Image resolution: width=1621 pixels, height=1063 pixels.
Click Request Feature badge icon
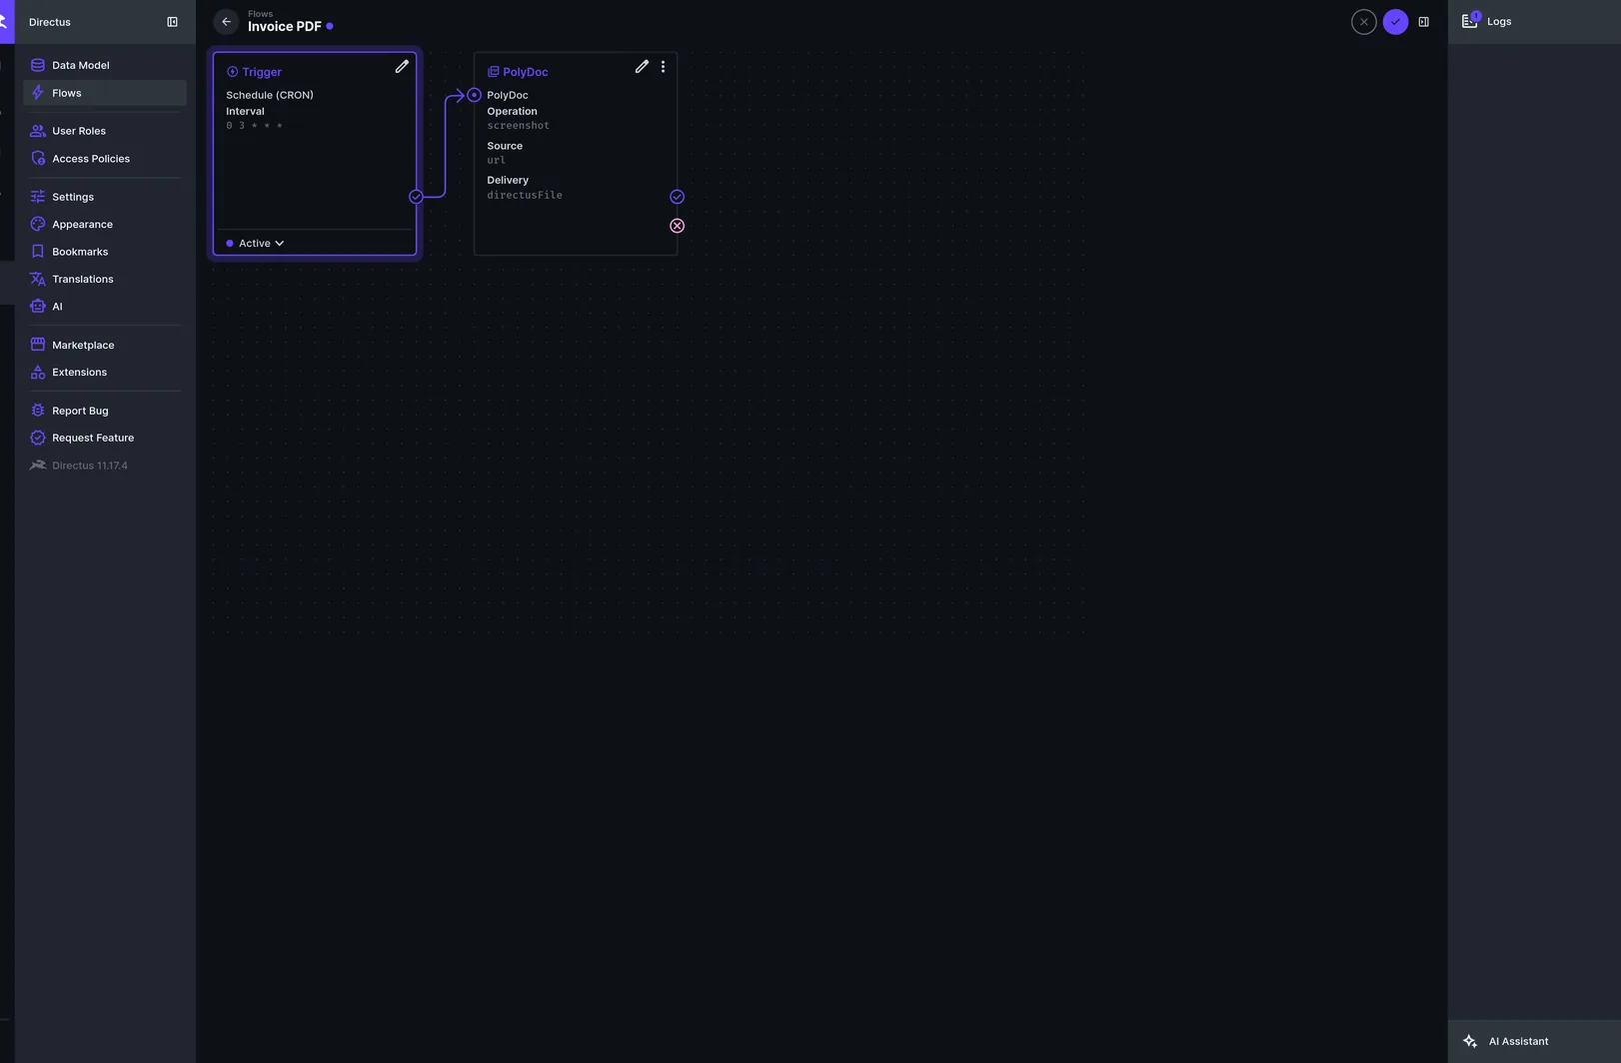coord(37,438)
